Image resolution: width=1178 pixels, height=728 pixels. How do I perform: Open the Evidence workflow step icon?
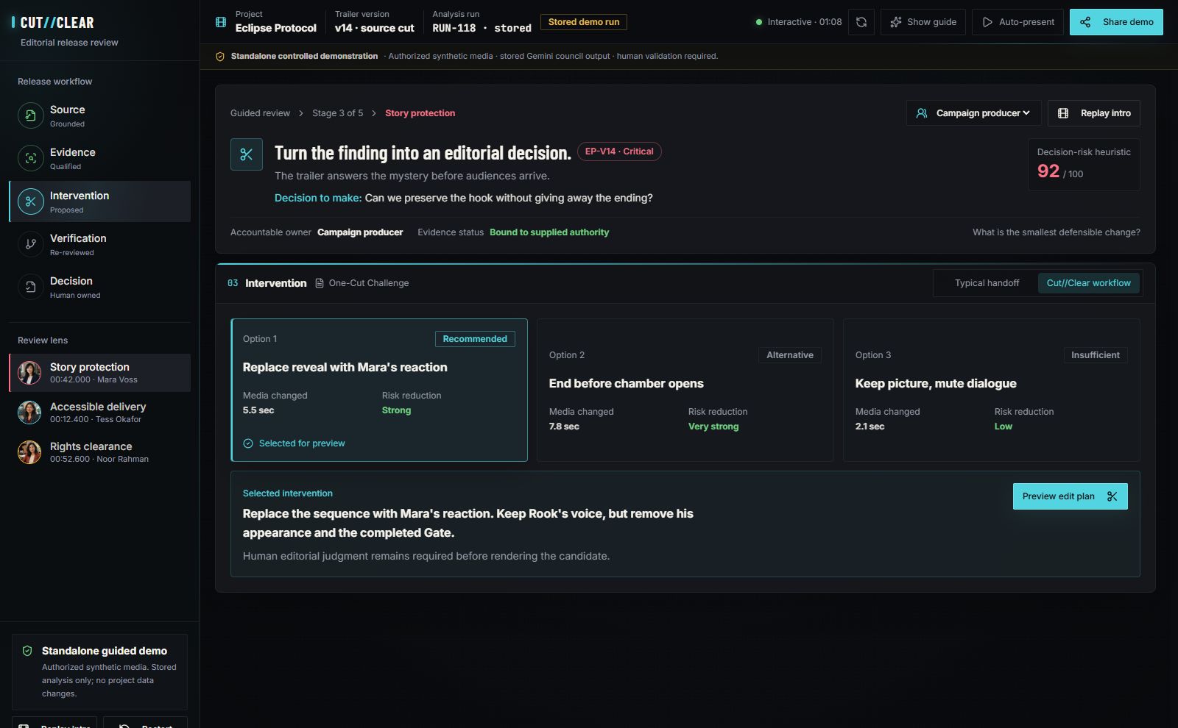click(31, 158)
